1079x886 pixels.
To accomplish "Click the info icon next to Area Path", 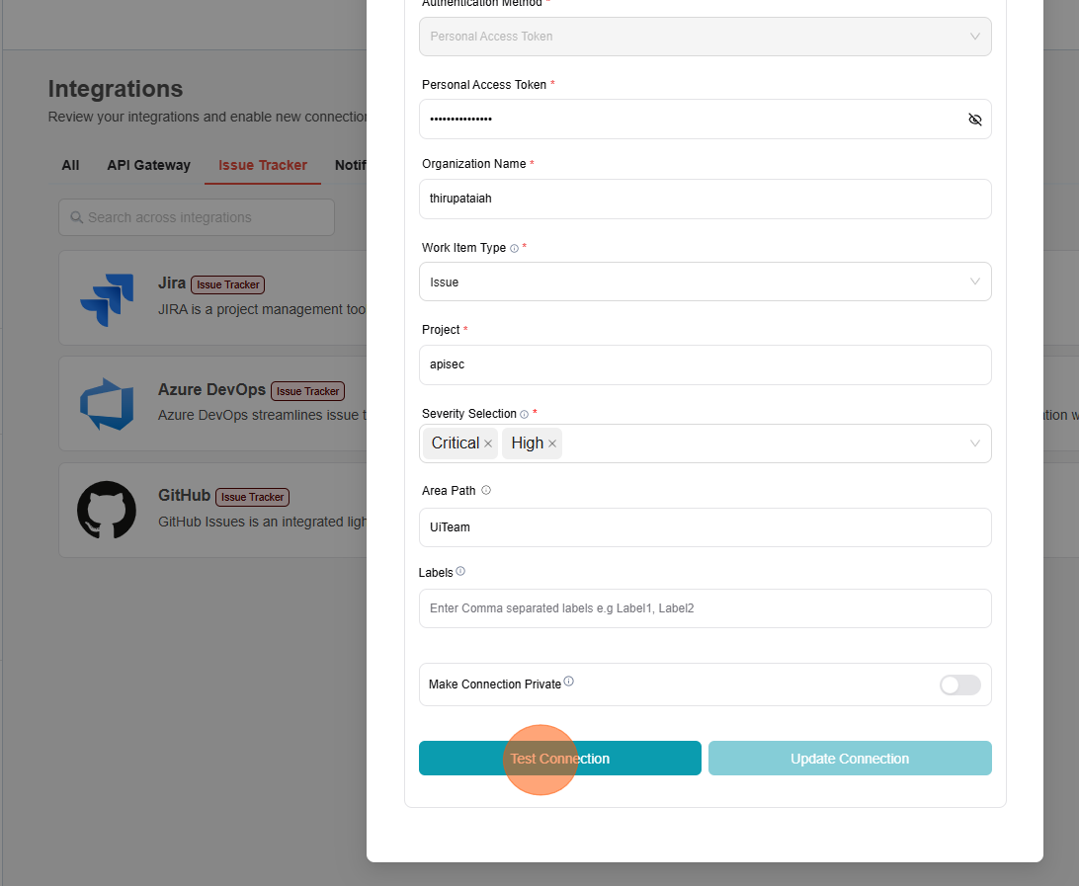I will (486, 491).
